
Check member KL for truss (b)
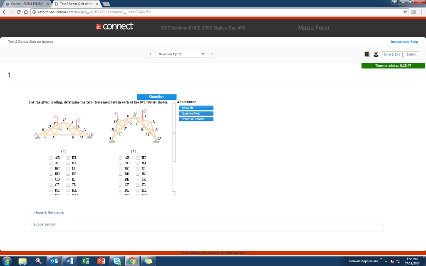pos(138,190)
